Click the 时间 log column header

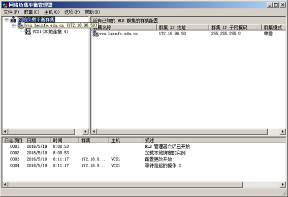click(65, 141)
